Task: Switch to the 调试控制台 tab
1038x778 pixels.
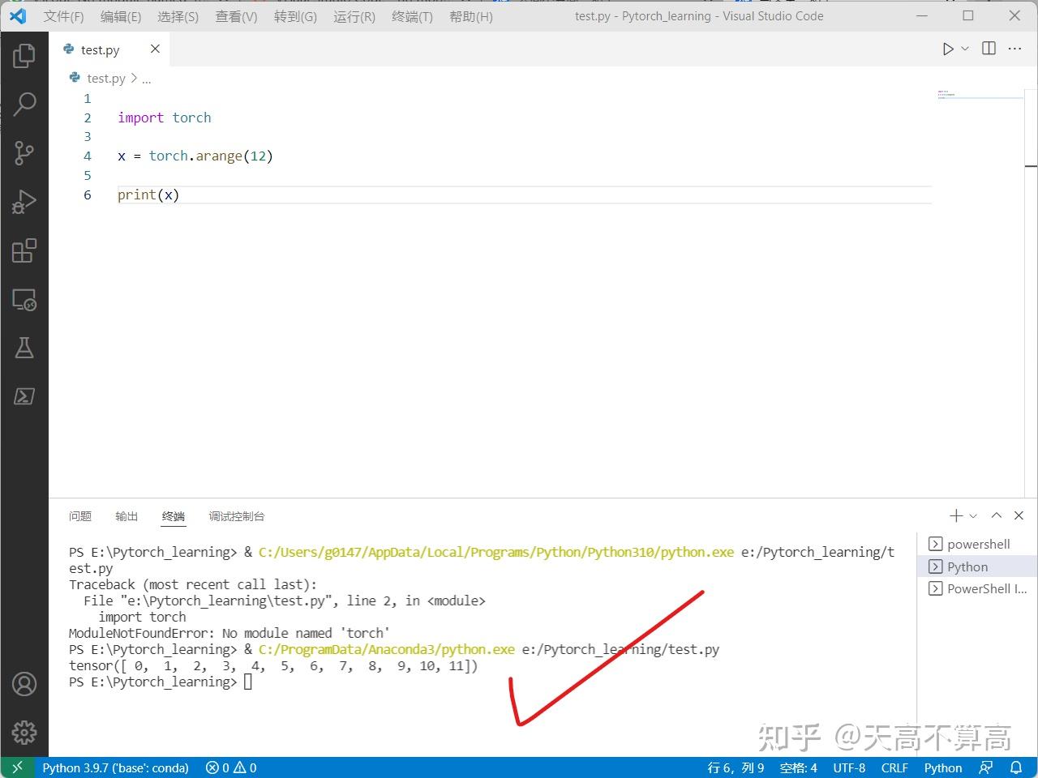Action: pyautogui.click(x=236, y=516)
